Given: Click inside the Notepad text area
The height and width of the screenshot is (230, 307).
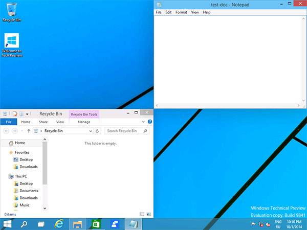Looking at the screenshot, I should click(x=228, y=60).
